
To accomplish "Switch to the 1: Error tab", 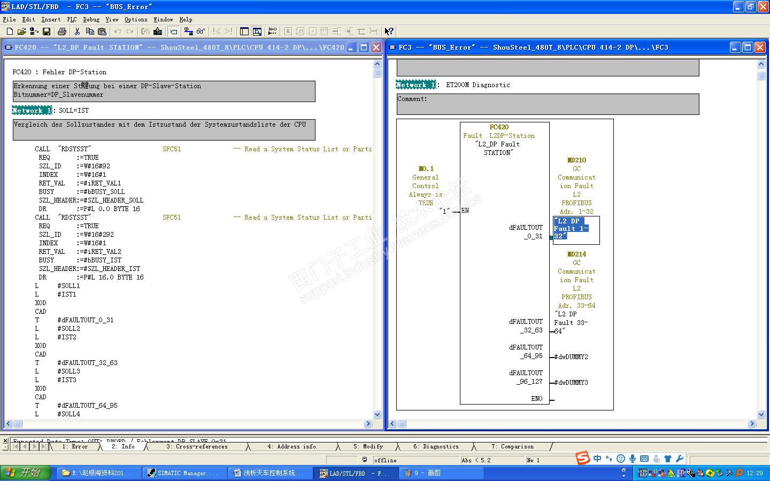I will 75,446.
